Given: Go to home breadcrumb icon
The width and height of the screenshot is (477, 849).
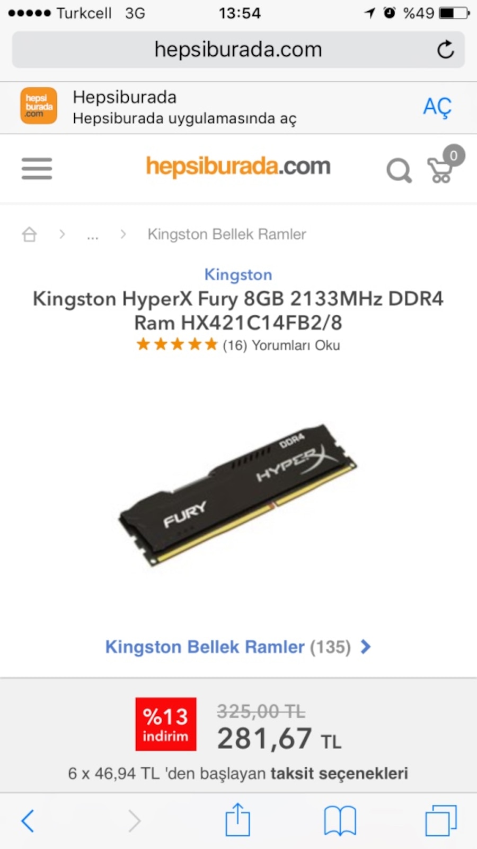Looking at the screenshot, I should (x=30, y=234).
